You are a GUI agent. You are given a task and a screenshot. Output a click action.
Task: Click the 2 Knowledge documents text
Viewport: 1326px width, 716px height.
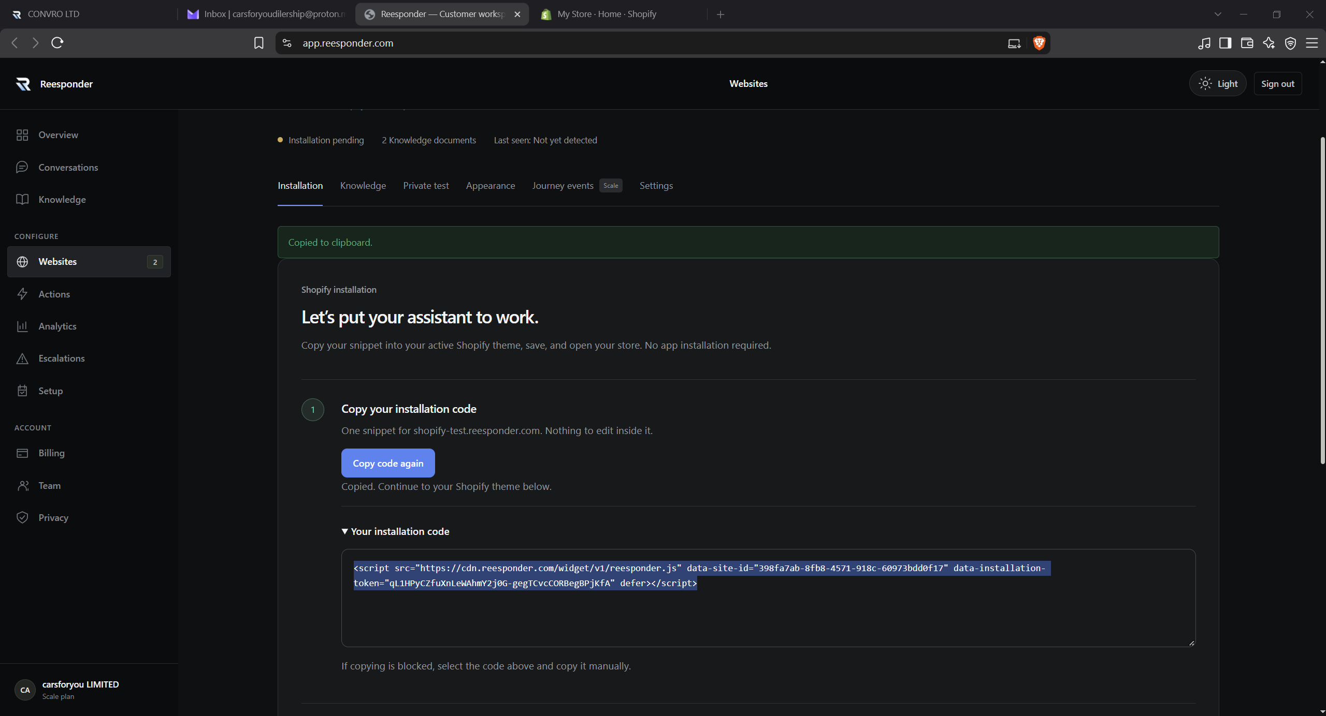429,140
